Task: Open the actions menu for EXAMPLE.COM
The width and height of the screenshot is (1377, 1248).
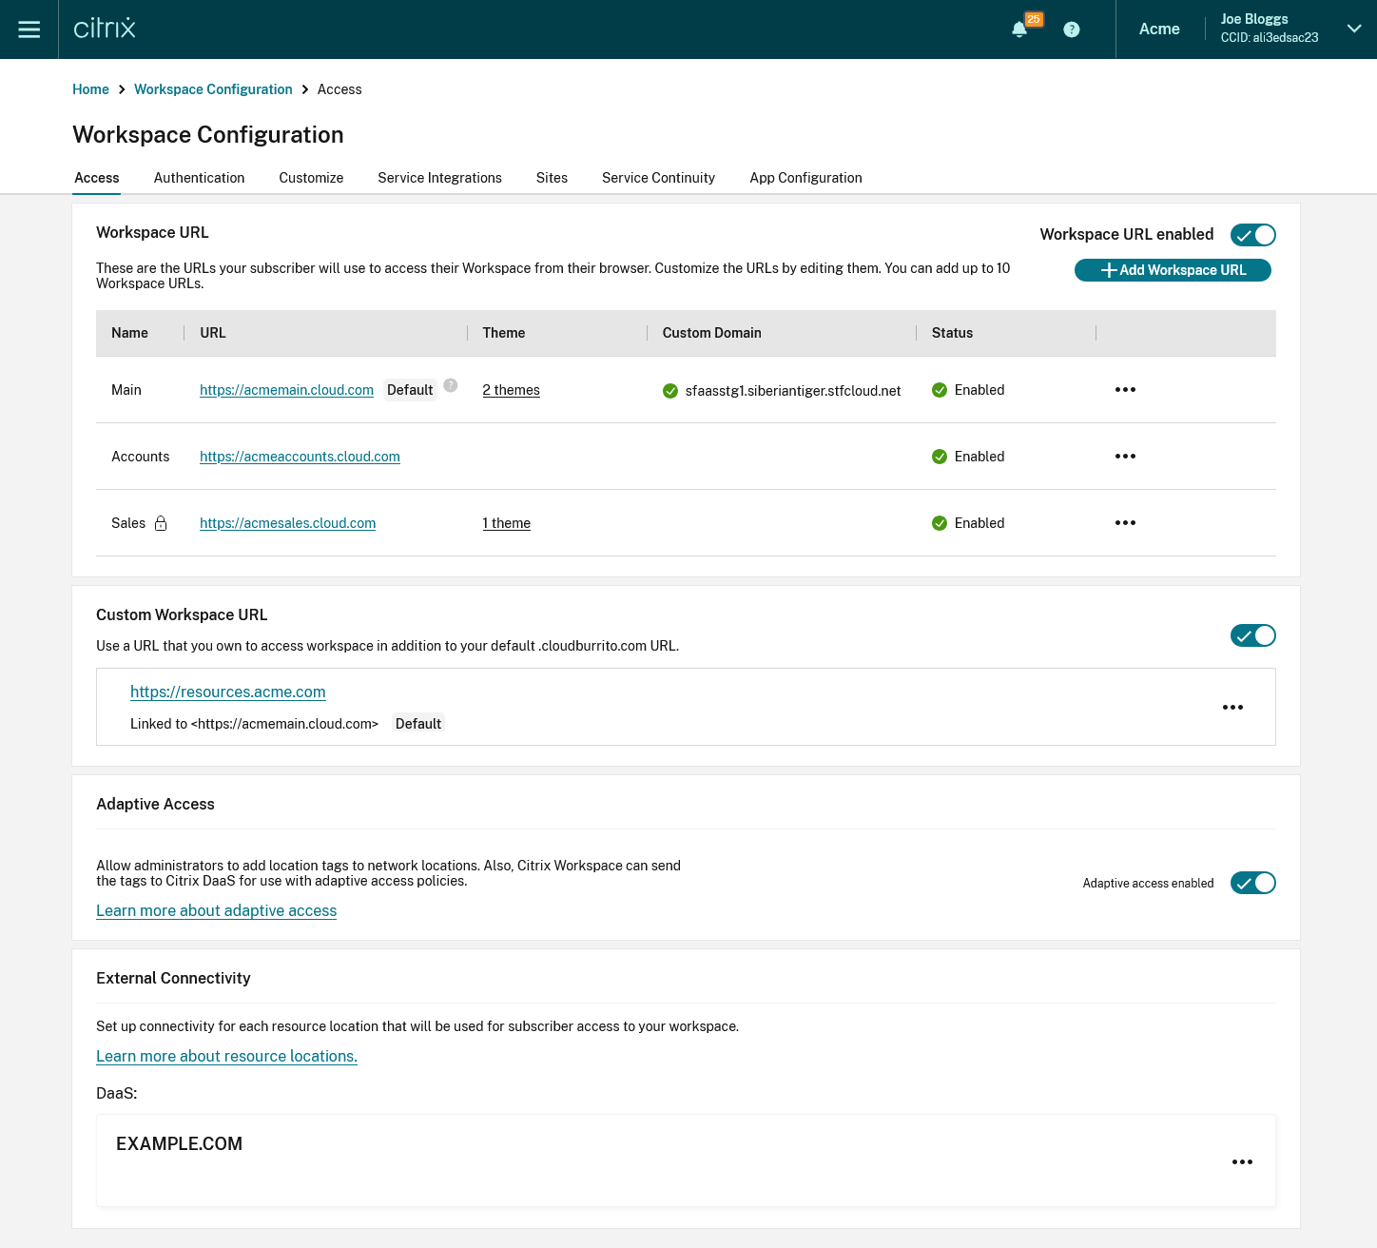Action: 1242,1161
